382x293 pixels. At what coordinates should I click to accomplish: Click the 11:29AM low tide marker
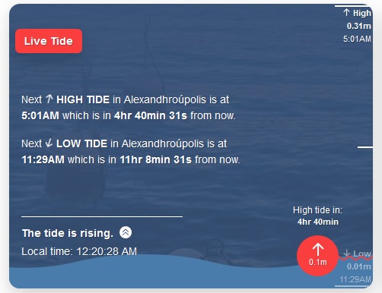[x=355, y=279]
